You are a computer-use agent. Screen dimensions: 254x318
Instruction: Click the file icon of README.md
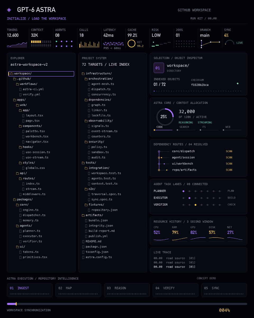coord(83,241)
